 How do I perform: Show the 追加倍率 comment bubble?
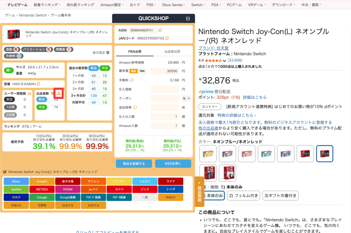(135, 107)
